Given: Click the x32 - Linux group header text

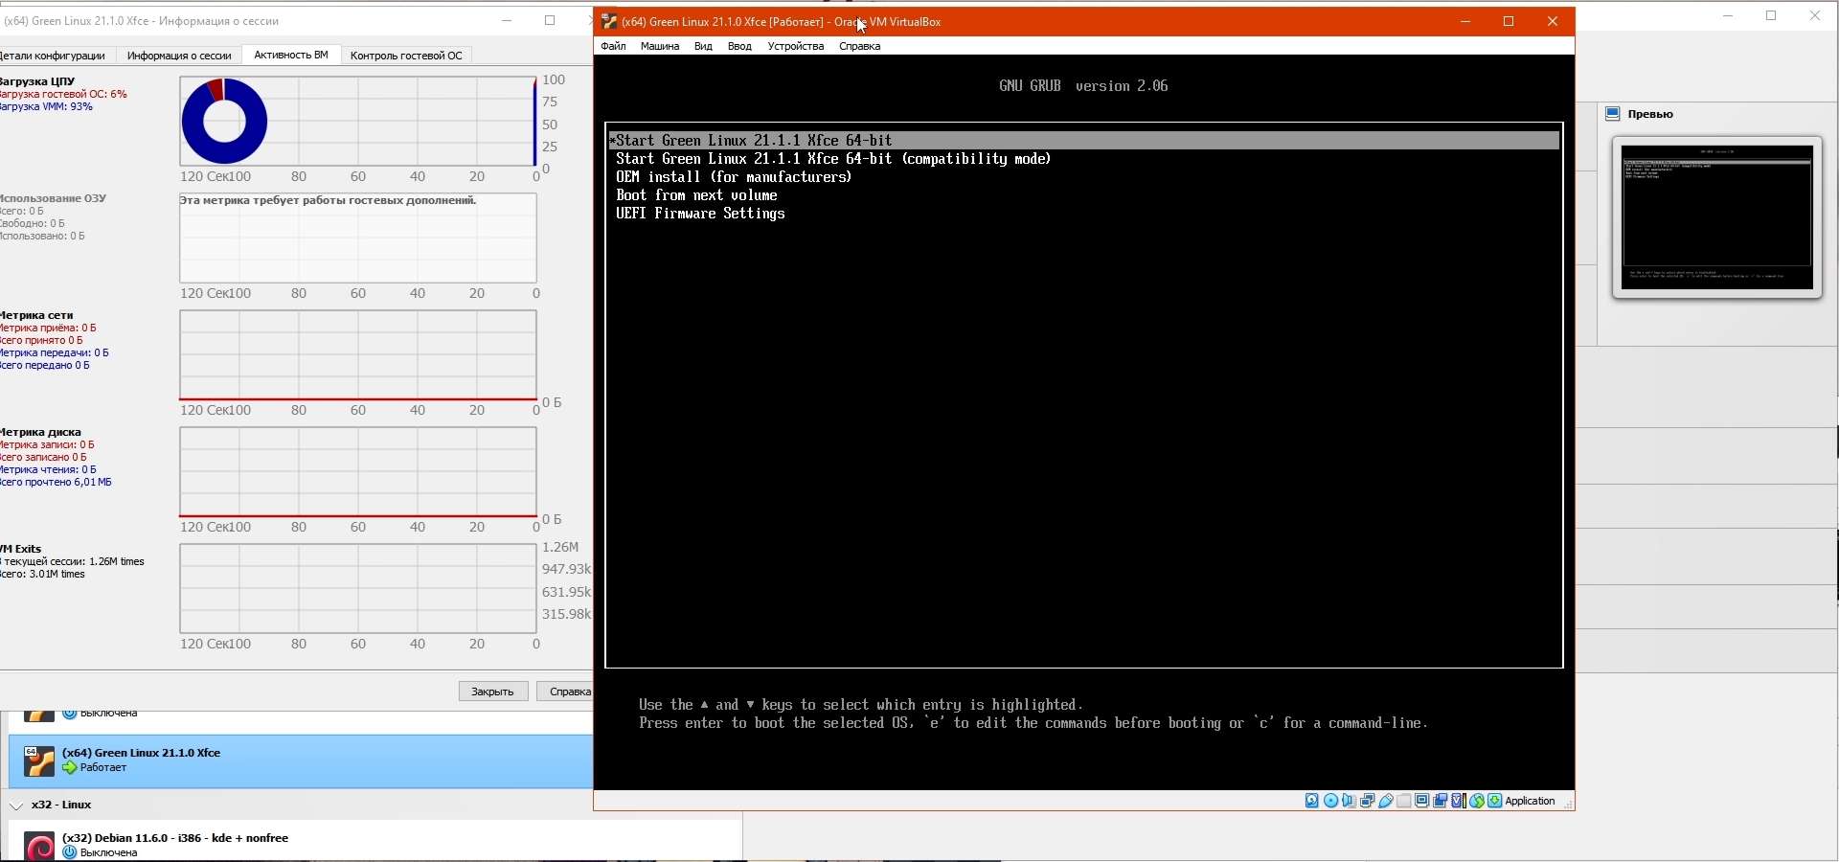Looking at the screenshot, I should pyautogui.click(x=61, y=805).
